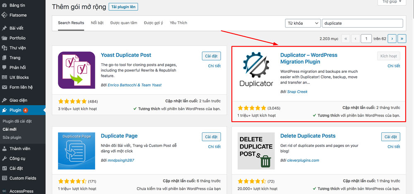This screenshot has height=194, width=414.
Task: Click the Delete Duplicate Posts title link
Action: coord(308,136)
